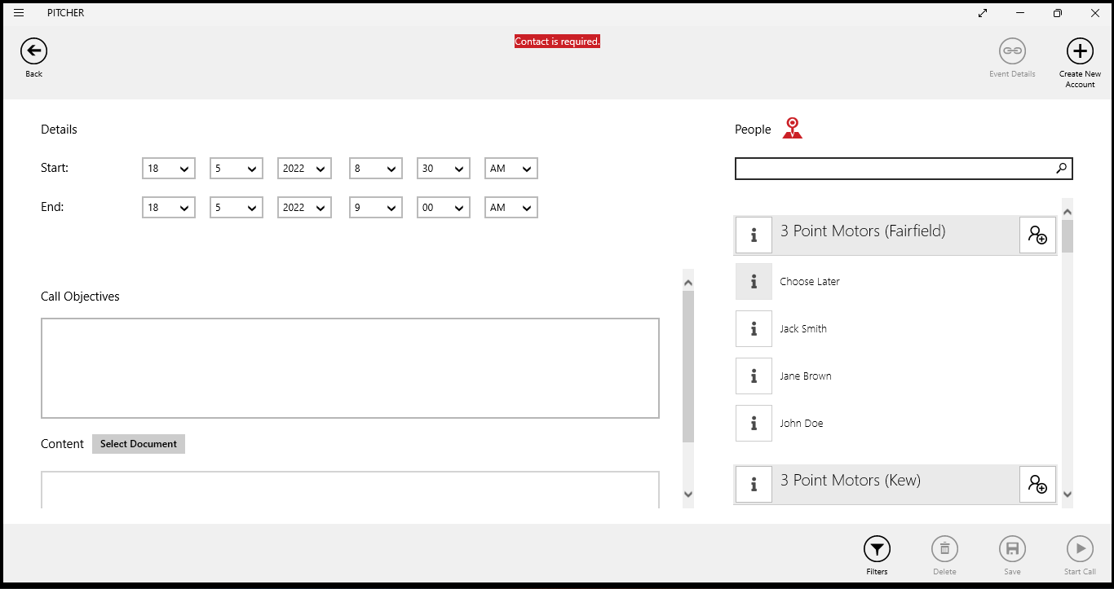This screenshot has width=1114, height=589.
Task: Click the Call Objectives scrollbar down arrow
Action: 687,494
